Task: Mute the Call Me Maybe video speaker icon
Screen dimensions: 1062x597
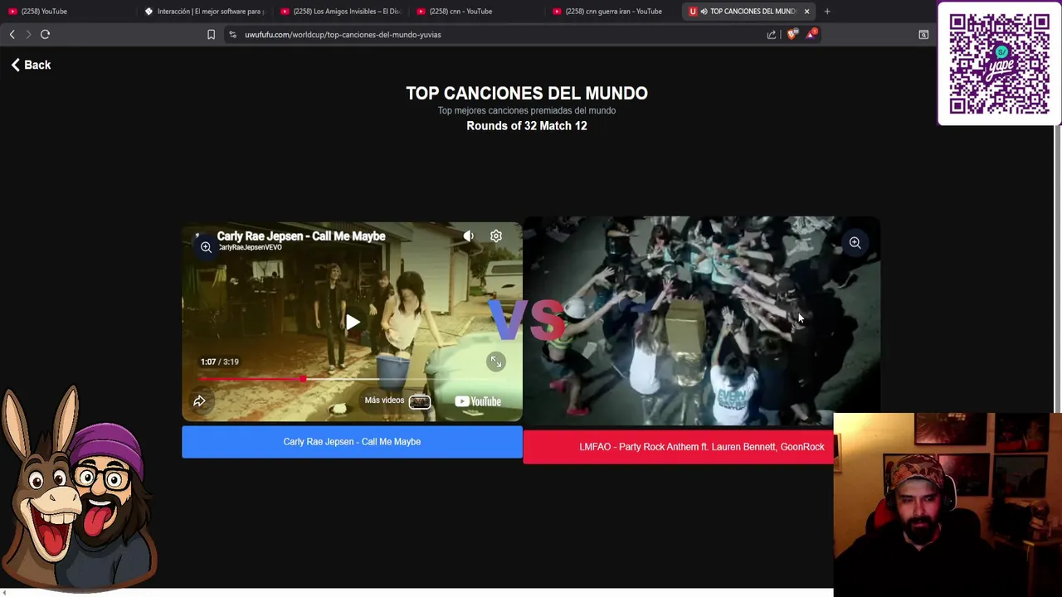Action: coord(469,236)
